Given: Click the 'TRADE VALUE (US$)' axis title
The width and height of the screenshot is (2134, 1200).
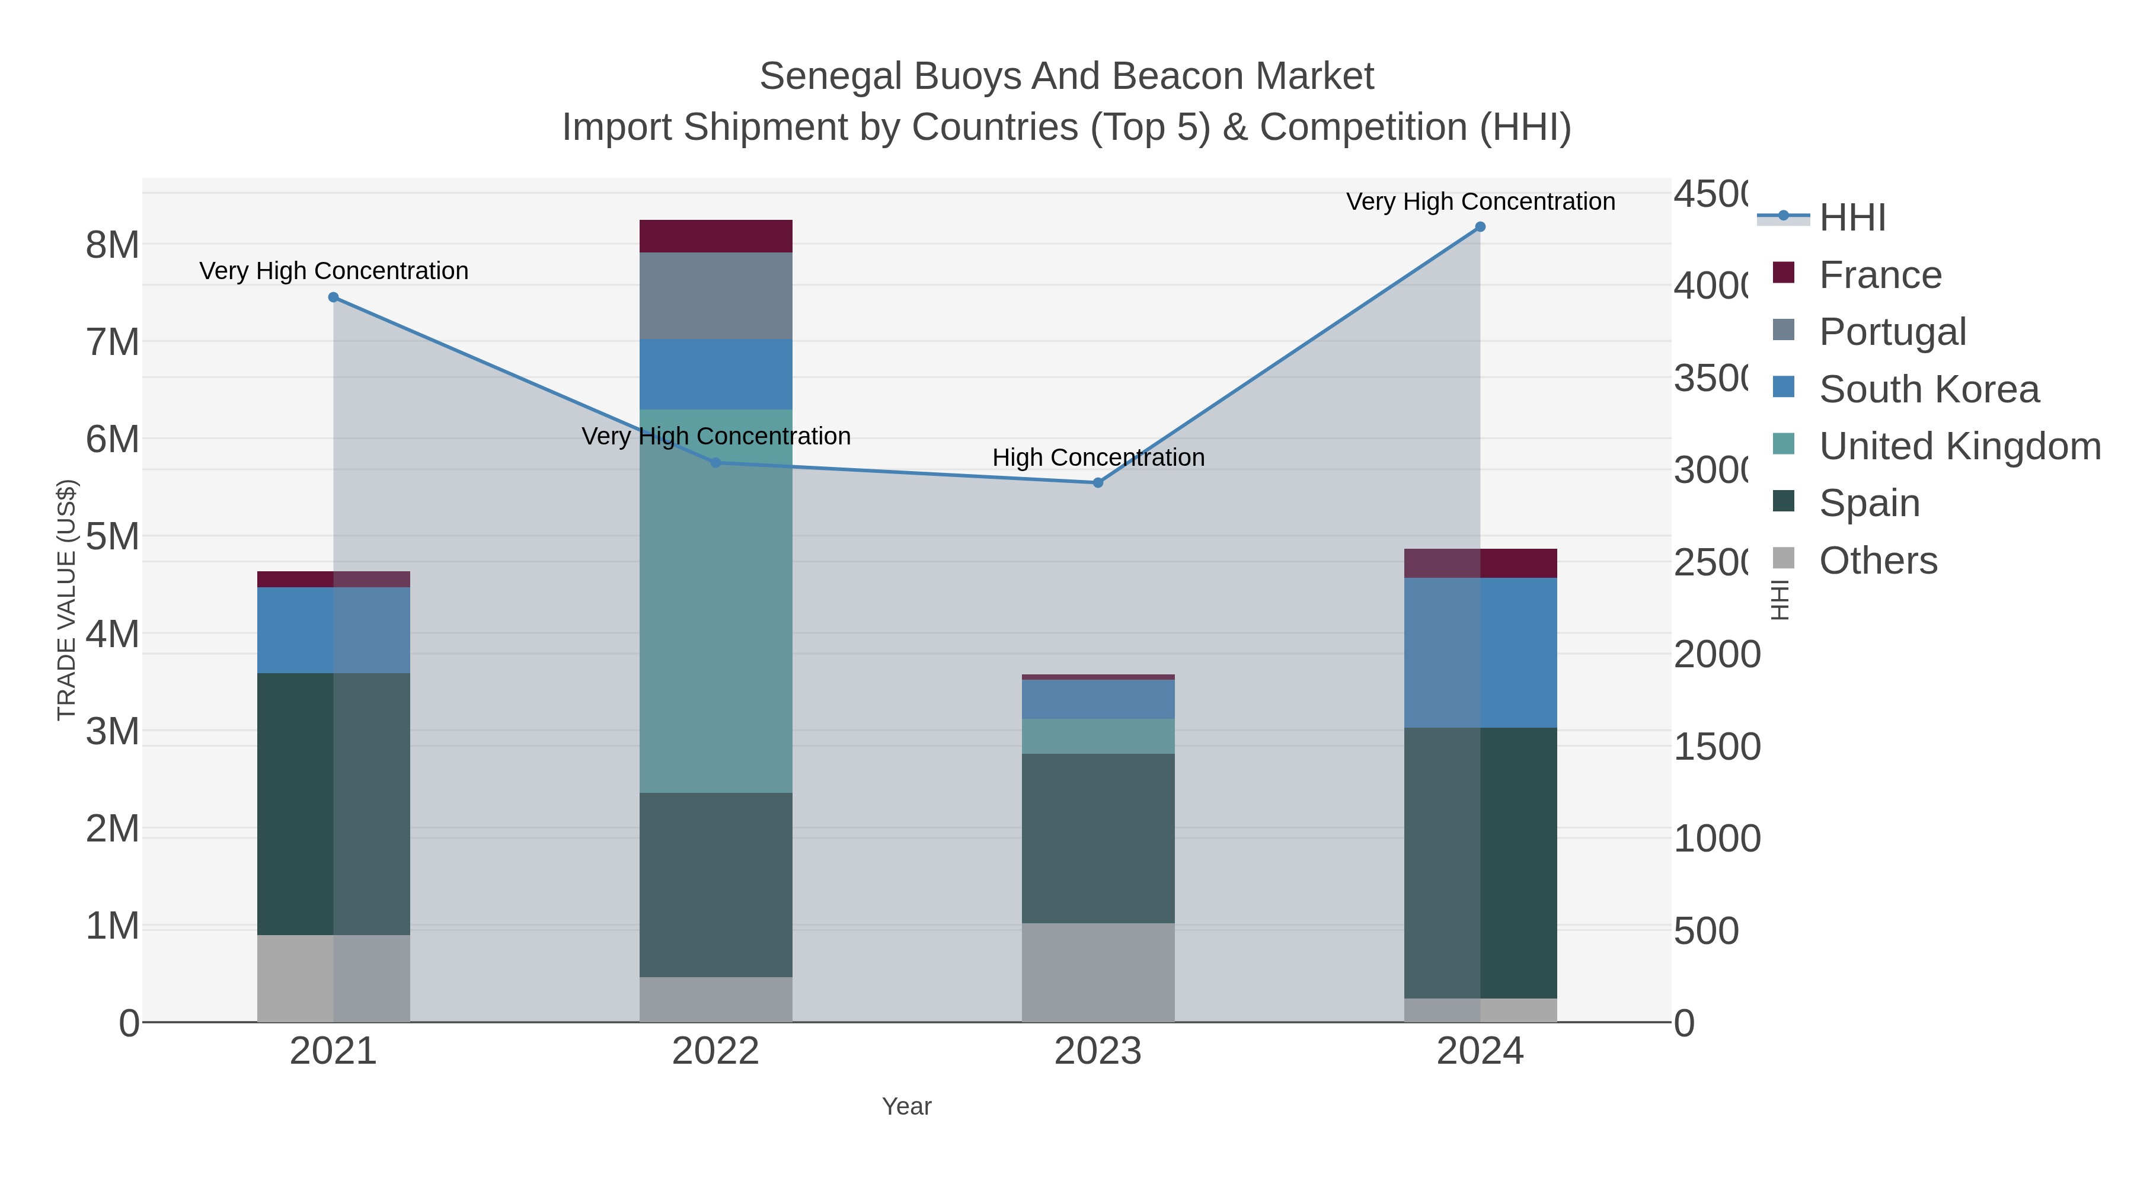Looking at the screenshot, I should [66, 600].
